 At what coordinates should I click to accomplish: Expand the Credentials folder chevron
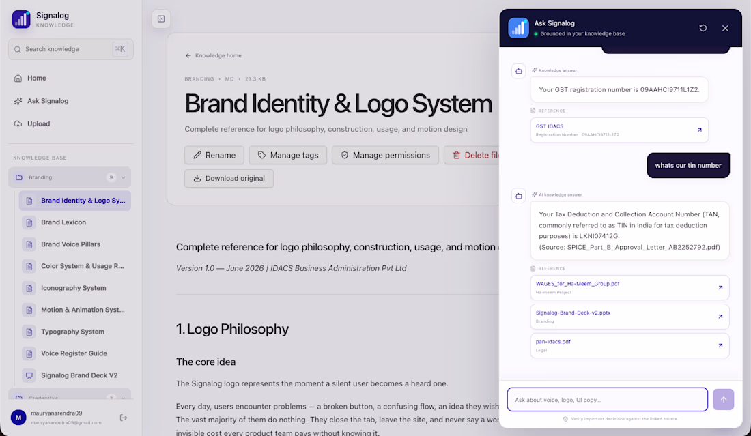(123, 398)
